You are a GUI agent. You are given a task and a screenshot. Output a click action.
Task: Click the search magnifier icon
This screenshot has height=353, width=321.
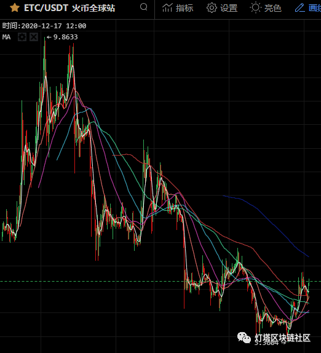point(144,7)
